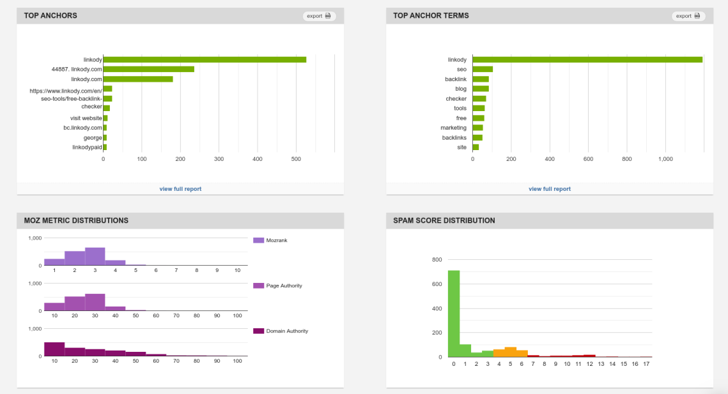Image resolution: width=728 pixels, height=394 pixels.
Task: Toggle the Mozrank series via its legend entry
Action: tap(276, 239)
